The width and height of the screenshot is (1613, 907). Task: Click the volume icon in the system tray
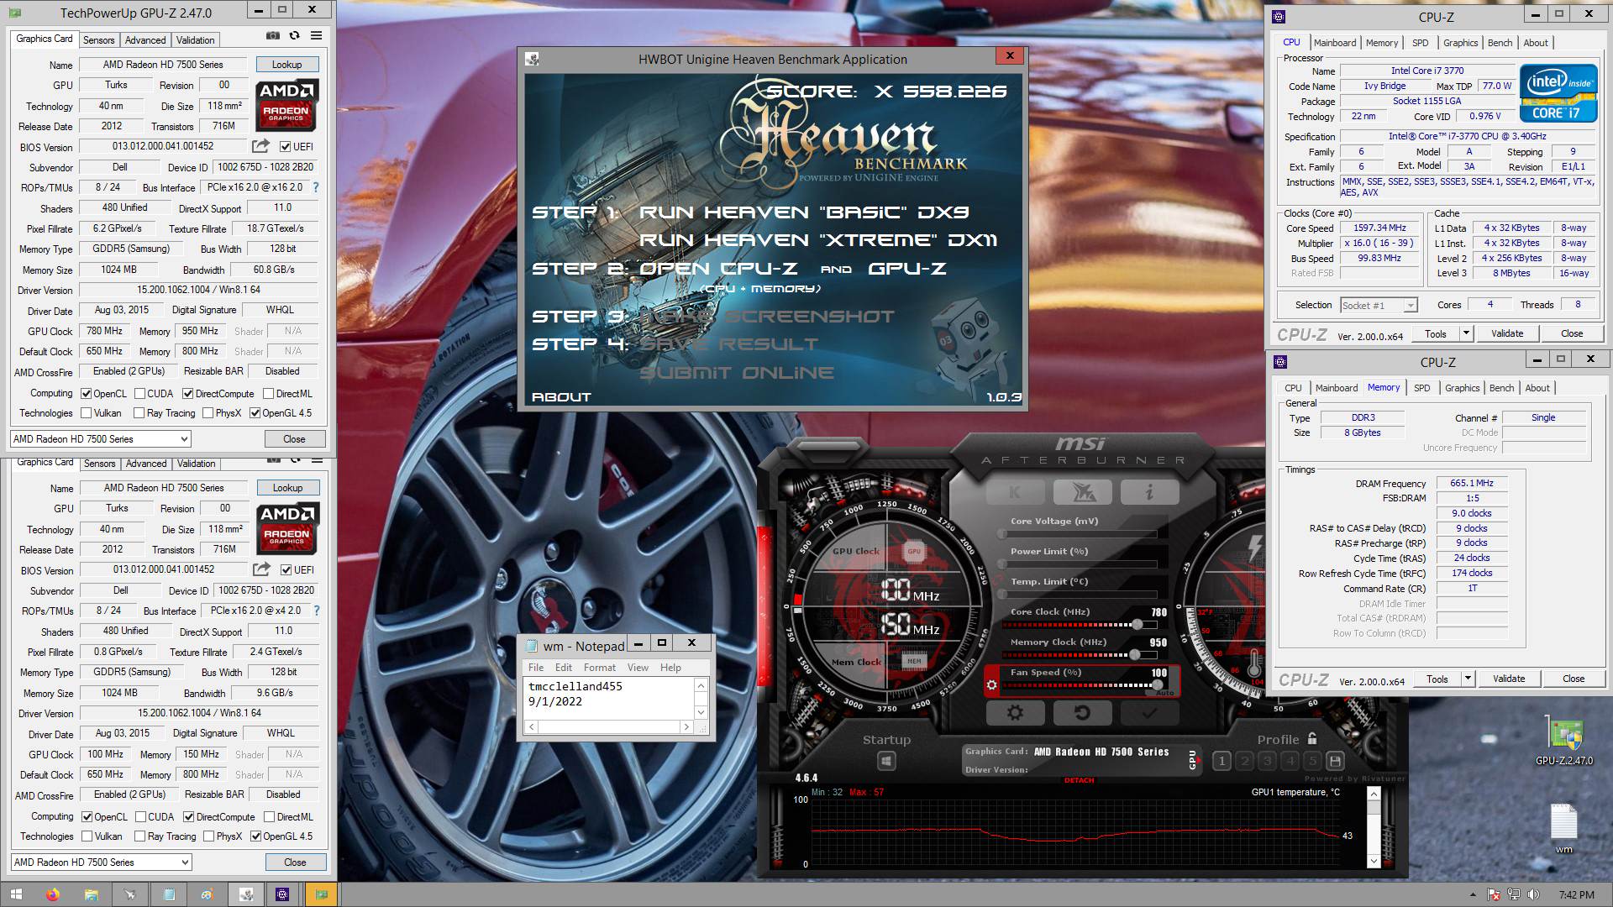tap(1533, 894)
